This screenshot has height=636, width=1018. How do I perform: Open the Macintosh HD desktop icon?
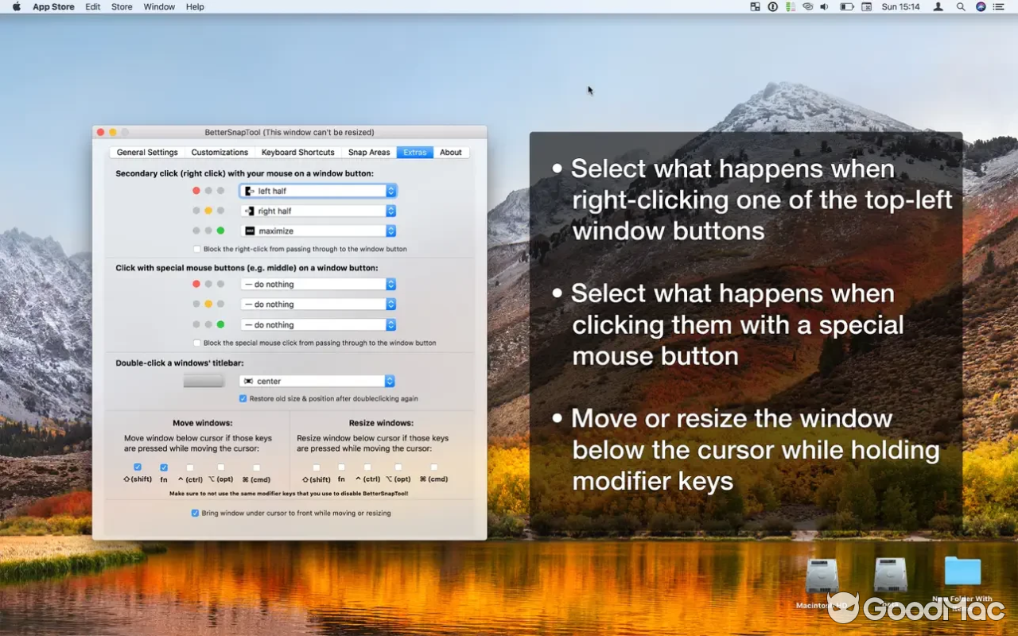[x=822, y=574]
